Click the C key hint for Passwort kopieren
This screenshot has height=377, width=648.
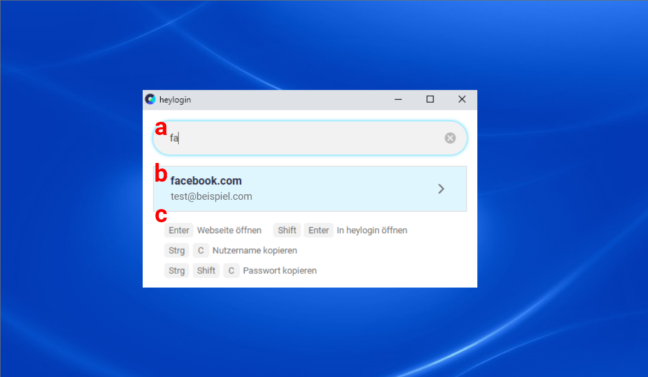[x=231, y=271]
